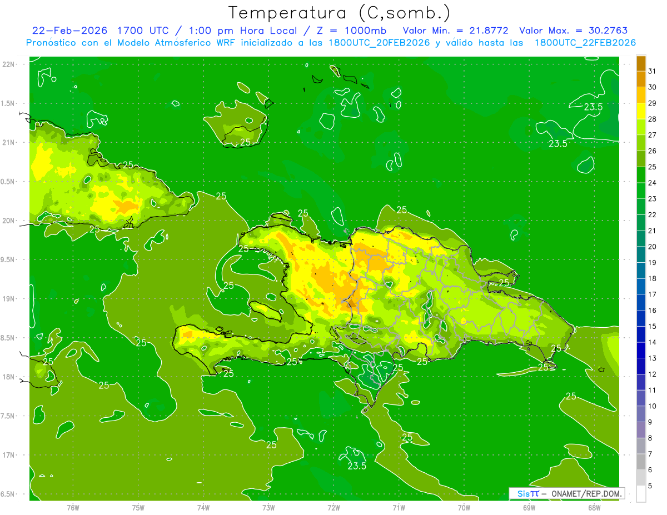Click legend value "31"
This screenshot has height=515, width=667.
pos(653,71)
